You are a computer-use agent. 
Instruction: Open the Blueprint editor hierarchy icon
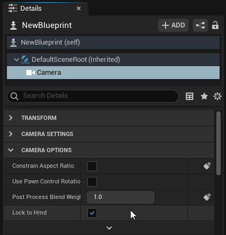200,25
